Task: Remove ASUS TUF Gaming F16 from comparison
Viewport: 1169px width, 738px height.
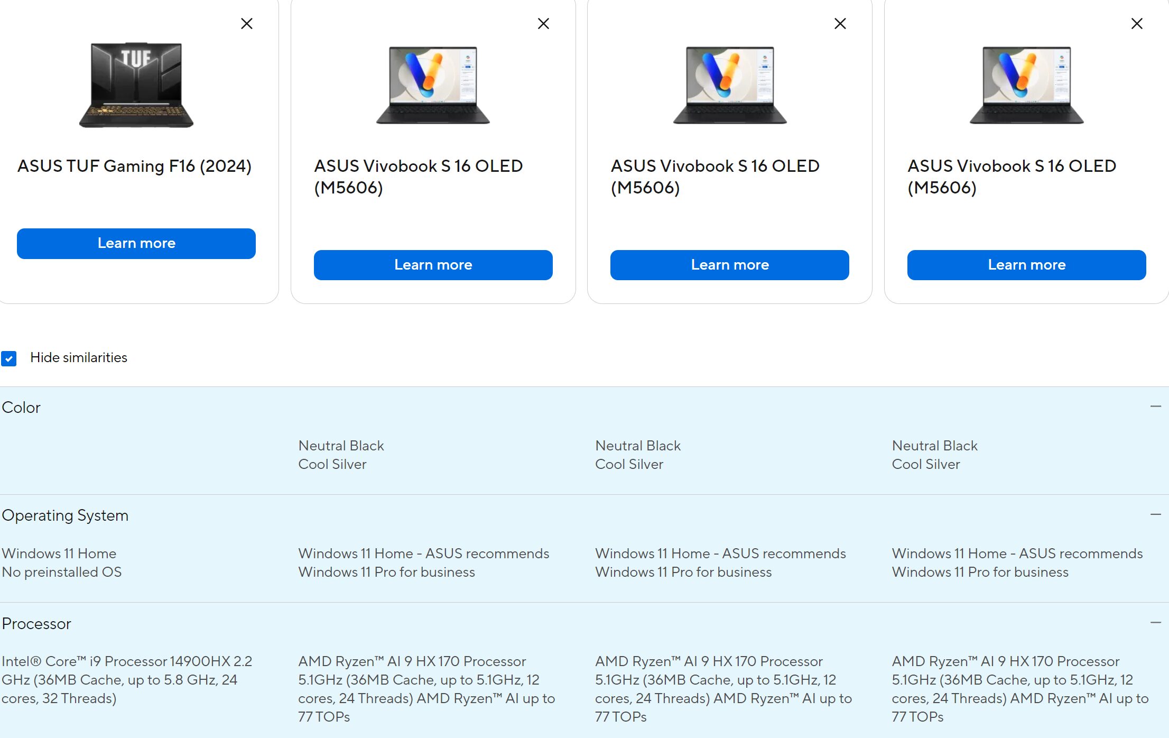Action: 247,24
